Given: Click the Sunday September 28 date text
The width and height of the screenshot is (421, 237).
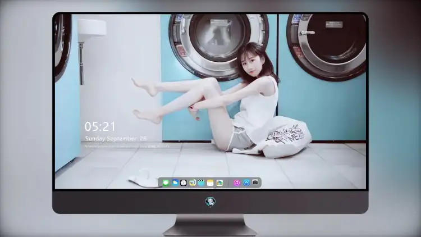Looking at the screenshot, I should tap(116, 139).
